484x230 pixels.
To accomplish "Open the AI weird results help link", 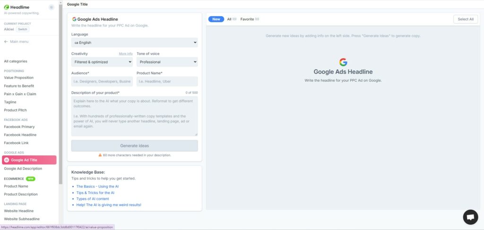I will pos(109,204).
